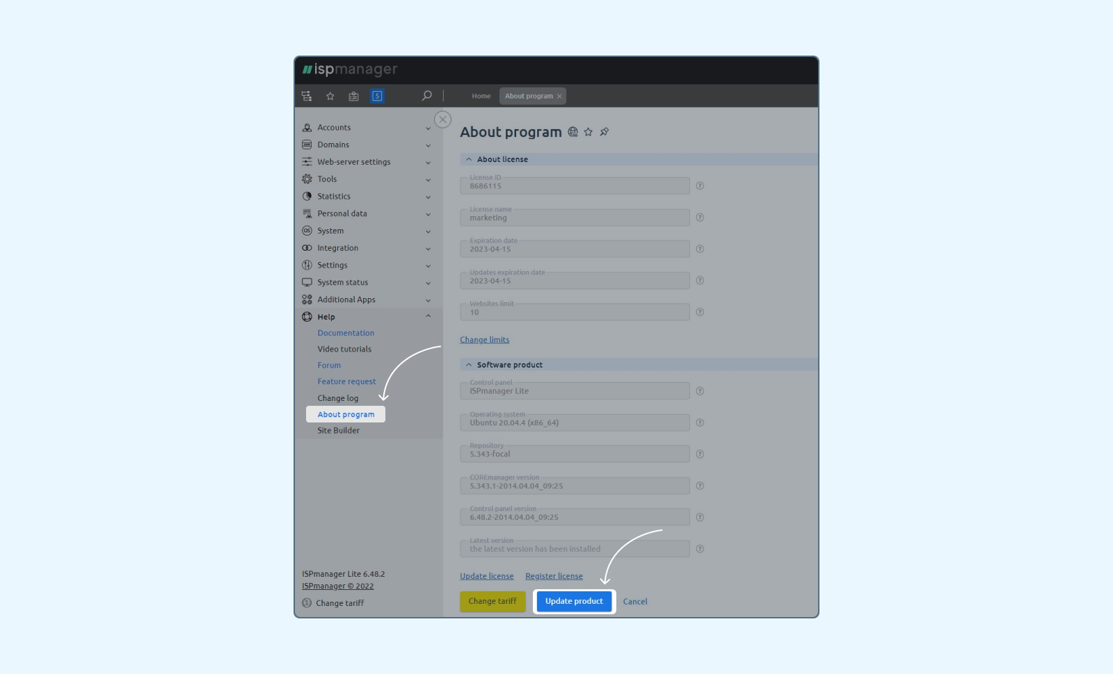Open Feature request entry

coord(346,381)
